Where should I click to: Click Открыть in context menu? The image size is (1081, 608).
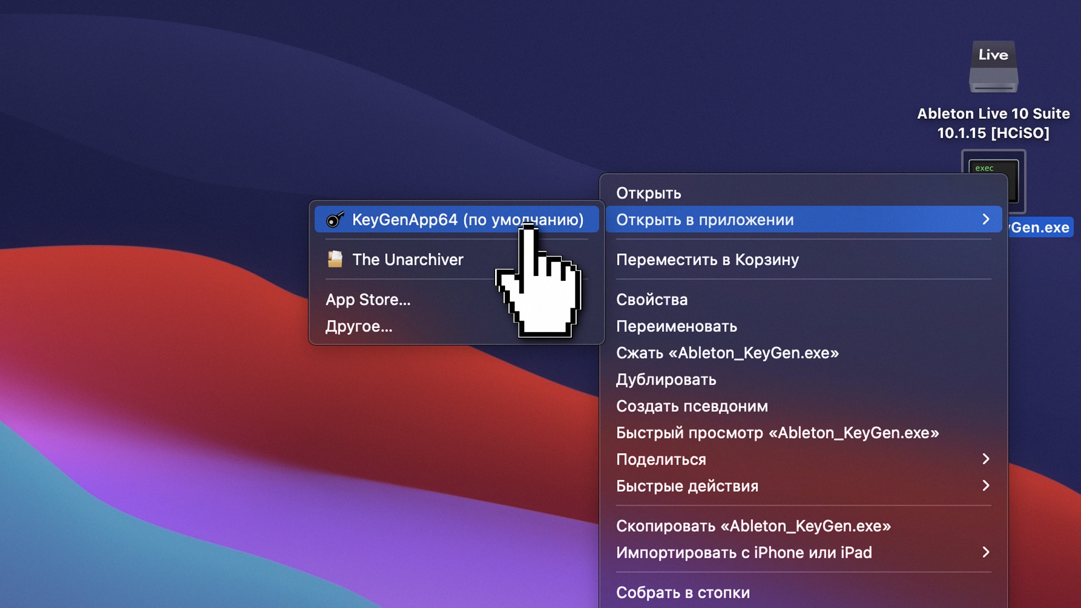(649, 193)
